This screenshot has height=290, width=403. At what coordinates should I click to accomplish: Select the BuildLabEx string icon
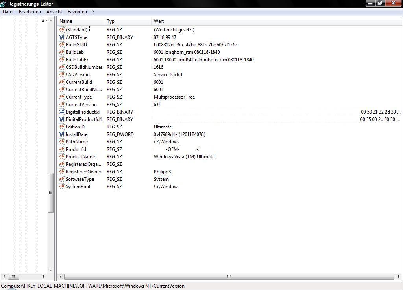click(62, 59)
